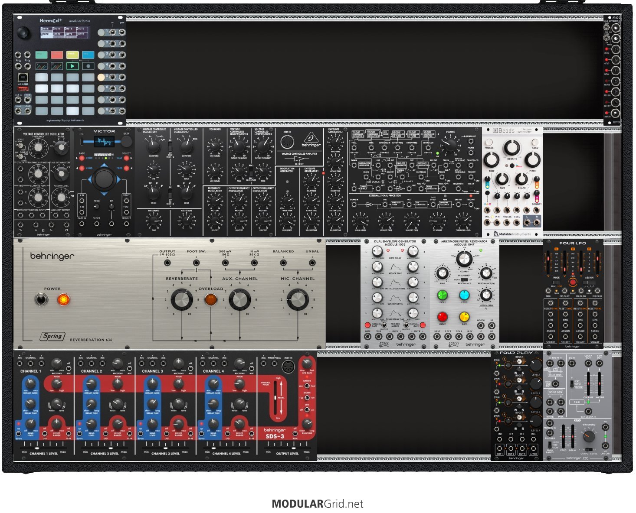
Task: Flip the VCO 1+2 SYNC switch
Action: (x=170, y=147)
